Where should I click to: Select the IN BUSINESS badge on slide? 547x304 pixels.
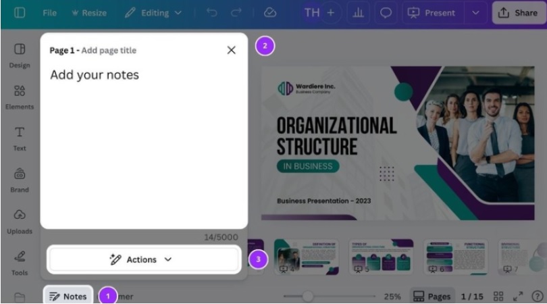point(308,166)
